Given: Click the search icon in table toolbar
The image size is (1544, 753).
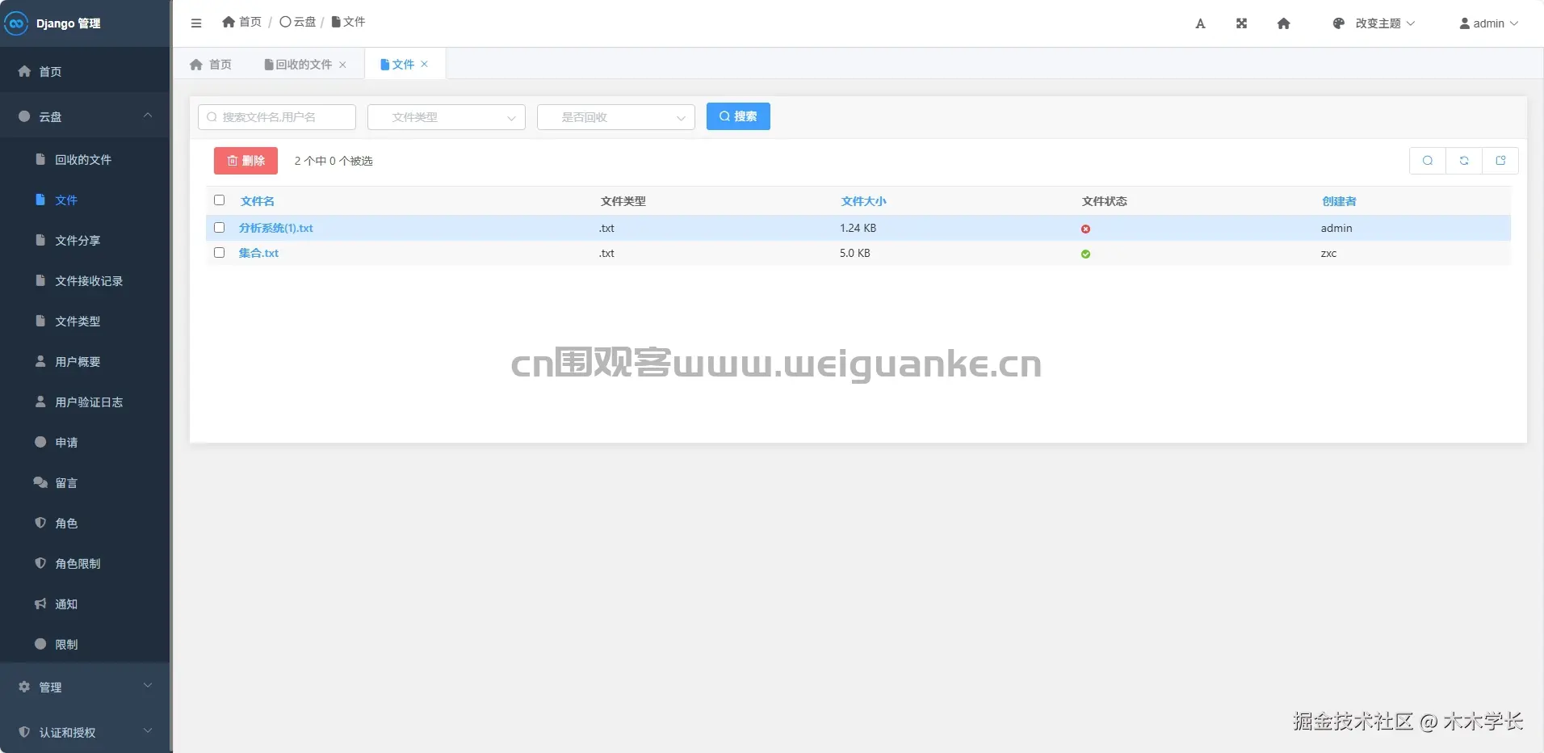Looking at the screenshot, I should coord(1428,161).
